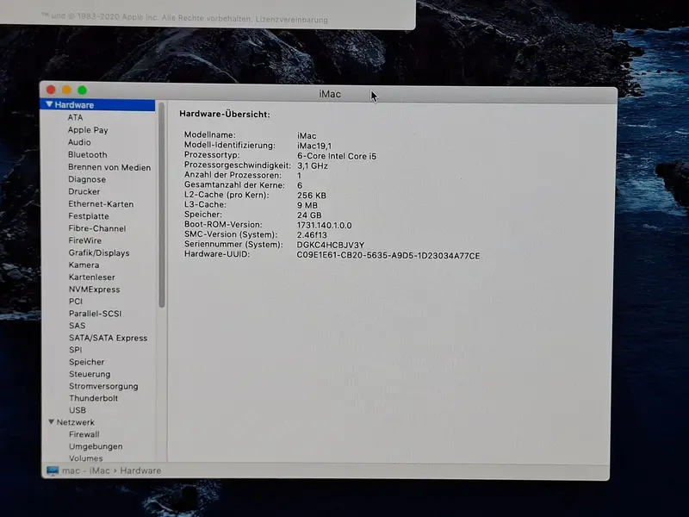The width and height of the screenshot is (689, 517).
Task: Select PCI entry
Action: [76, 301]
